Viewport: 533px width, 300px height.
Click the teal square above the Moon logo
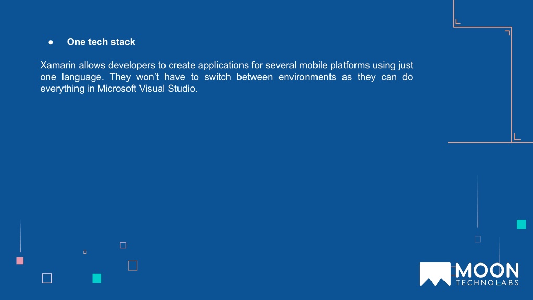(522, 224)
